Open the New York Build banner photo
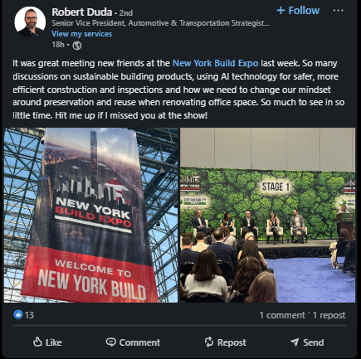 [90, 215]
